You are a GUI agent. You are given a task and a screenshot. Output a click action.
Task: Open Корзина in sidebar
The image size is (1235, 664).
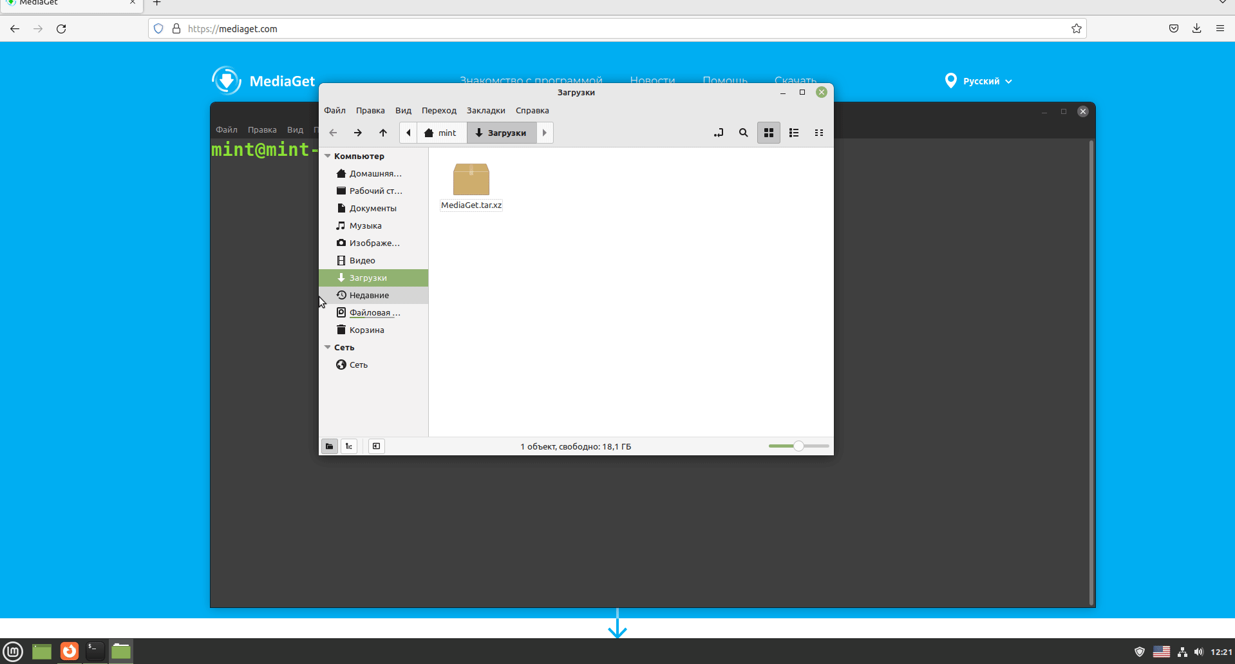[x=373, y=330]
